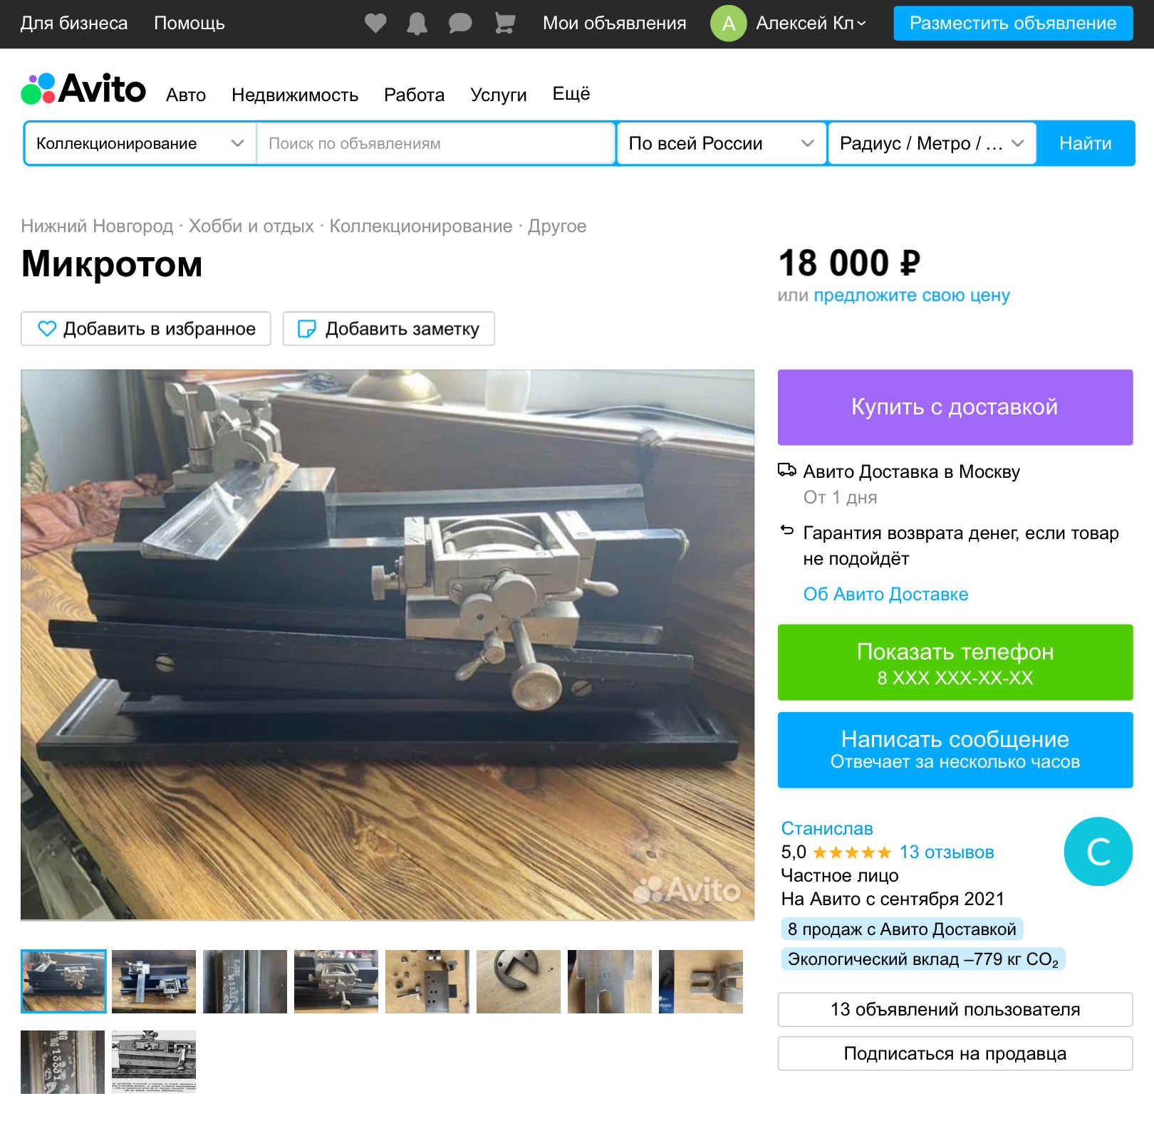Click the green user avatar circle
Image resolution: width=1154 pixels, height=1143 pixels.
pos(728,24)
